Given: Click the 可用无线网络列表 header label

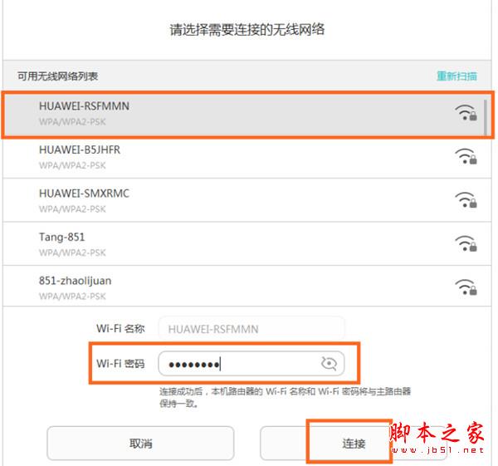Looking at the screenshot, I should tap(57, 76).
